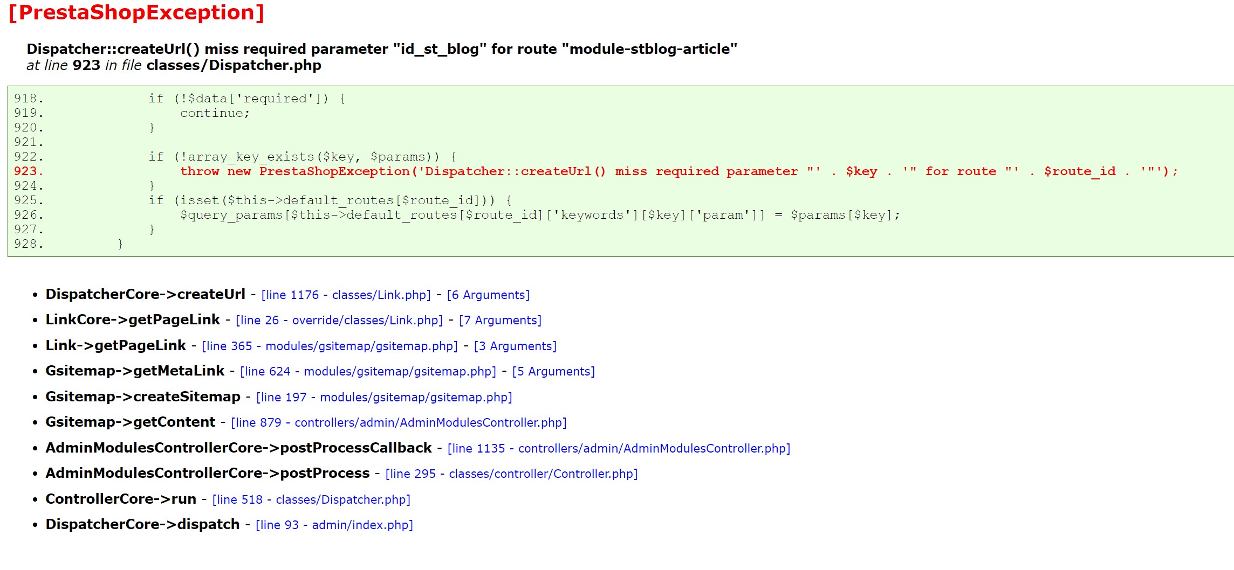This screenshot has width=1234, height=570.
Task: Open '[line 518 - classes/Dispatcher.php]' link
Action: click(311, 499)
